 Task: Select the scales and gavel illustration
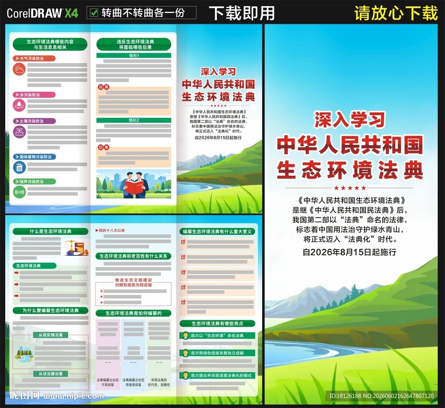tap(76, 247)
